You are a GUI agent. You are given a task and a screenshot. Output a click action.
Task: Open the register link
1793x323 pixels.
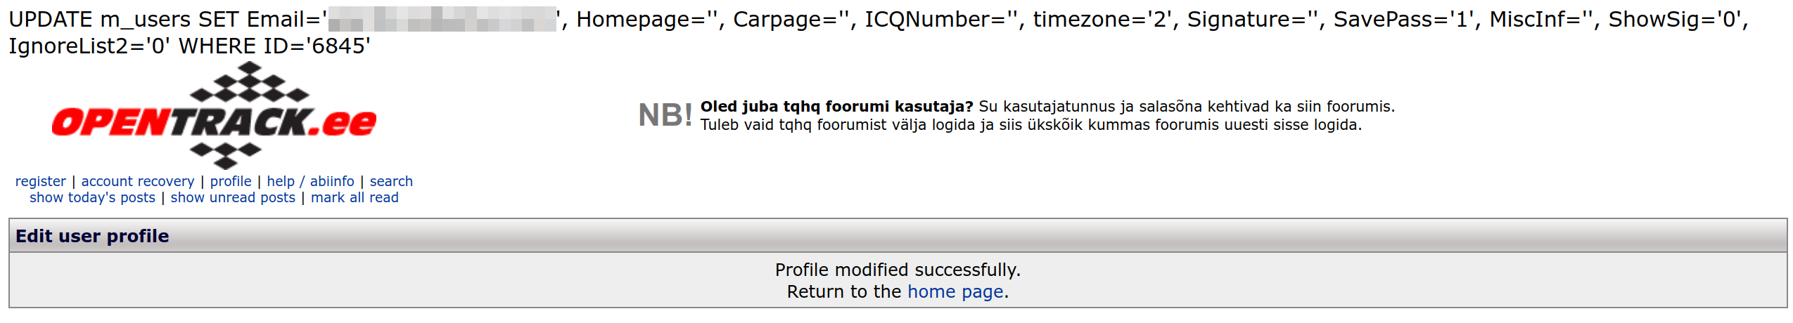(41, 181)
